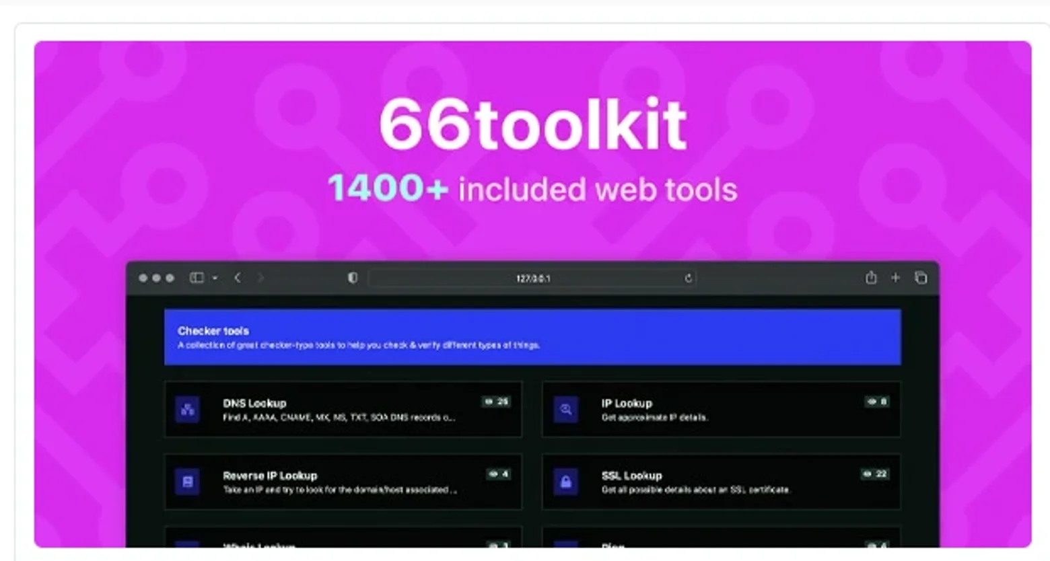This screenshot has height=561, width=1050.
Task: Go forward using the browser forward arrow
Action: pos(260,278)
